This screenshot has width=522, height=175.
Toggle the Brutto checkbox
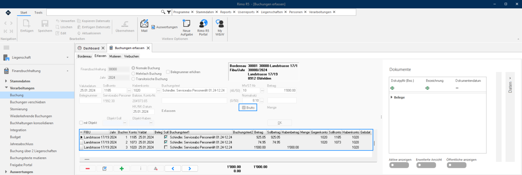[244, 107]
